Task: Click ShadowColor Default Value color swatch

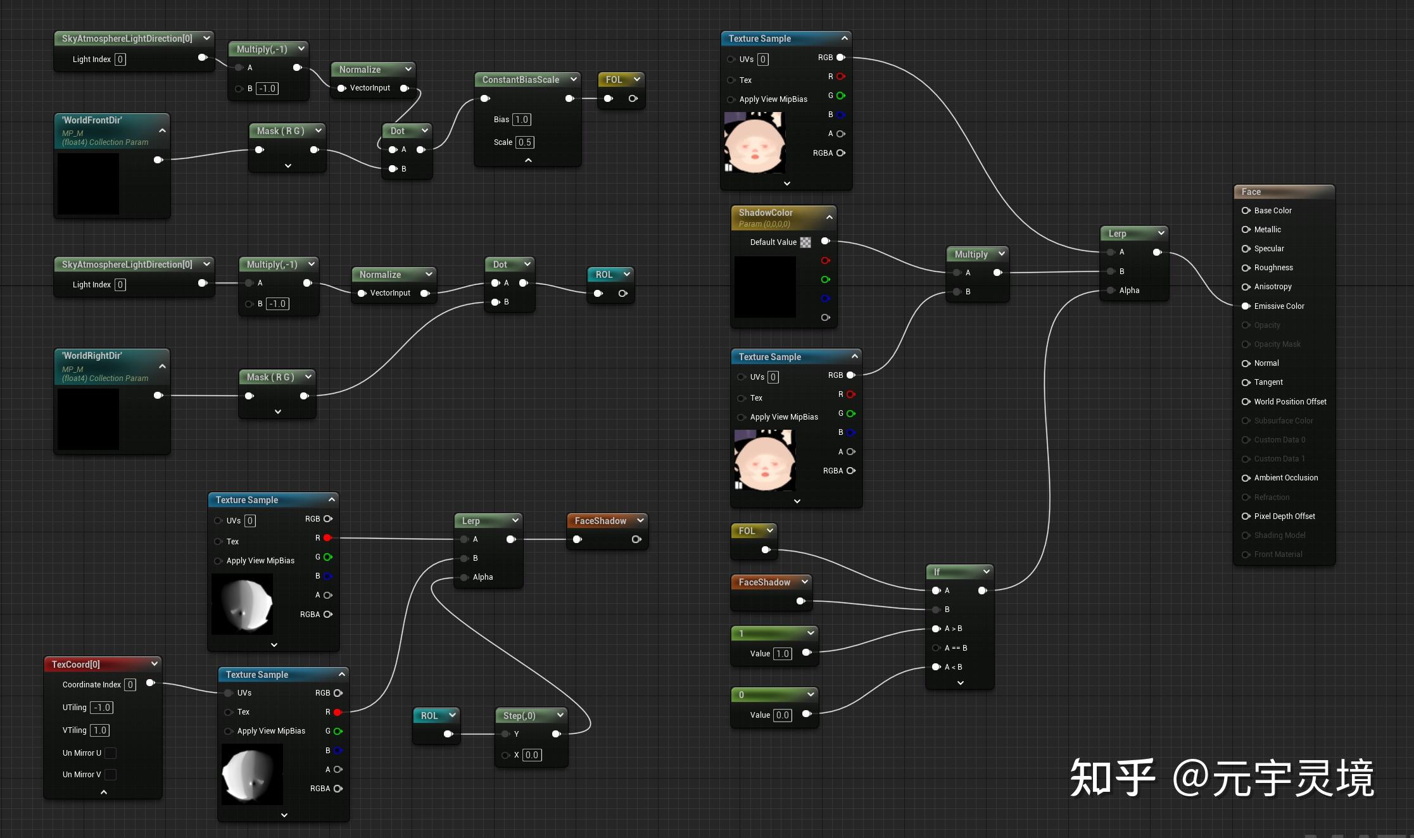Action: [805, 242]
